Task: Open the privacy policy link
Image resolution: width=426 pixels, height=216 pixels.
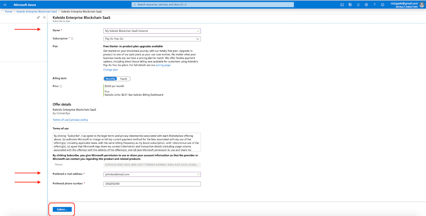Action: coord(79,120)
